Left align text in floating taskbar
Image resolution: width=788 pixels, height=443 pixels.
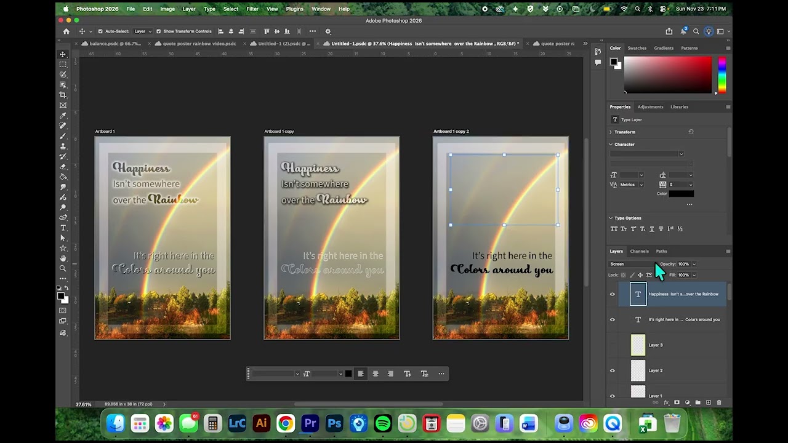tap(361, 373)
